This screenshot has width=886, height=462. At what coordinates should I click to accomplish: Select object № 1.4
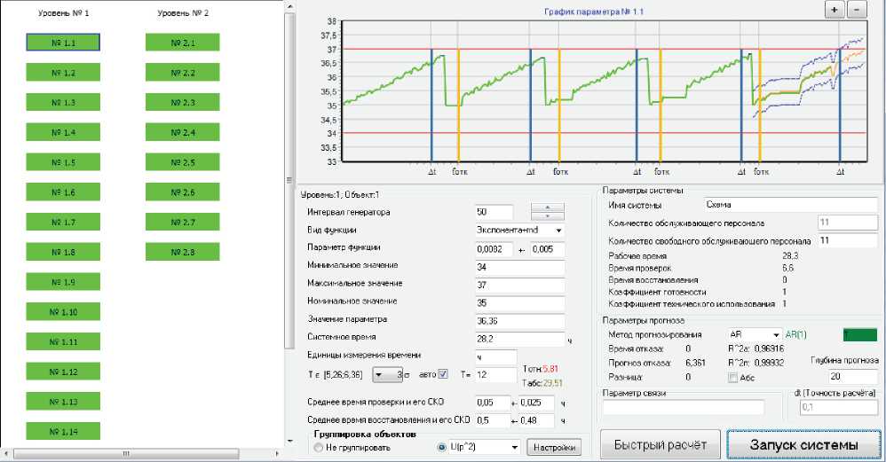pos(63,132)
